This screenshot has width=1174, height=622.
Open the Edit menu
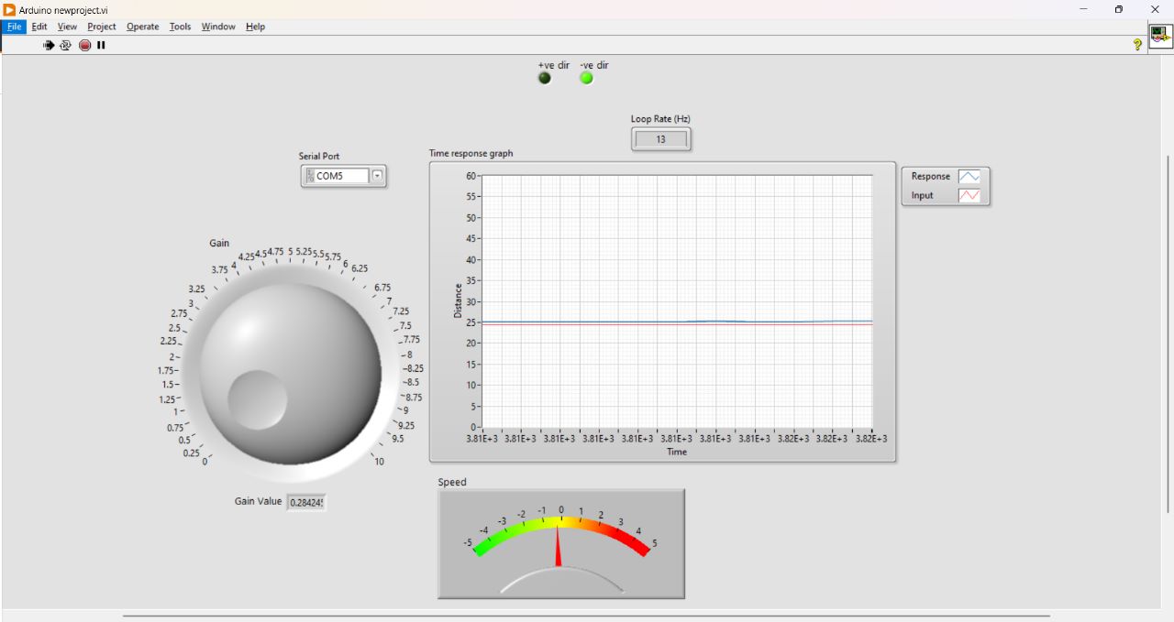(39, 27)
